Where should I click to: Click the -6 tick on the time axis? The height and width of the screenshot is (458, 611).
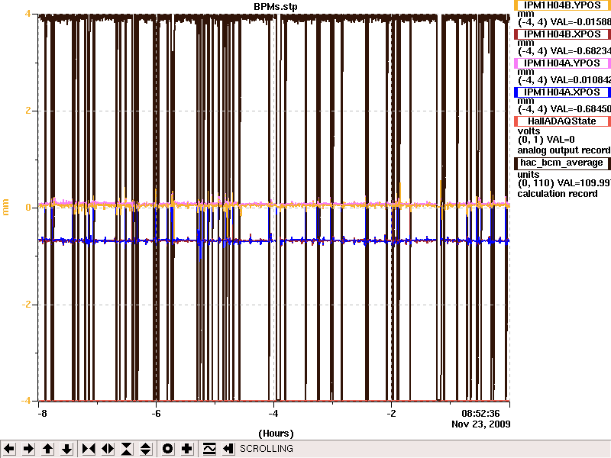coord(156,414)
